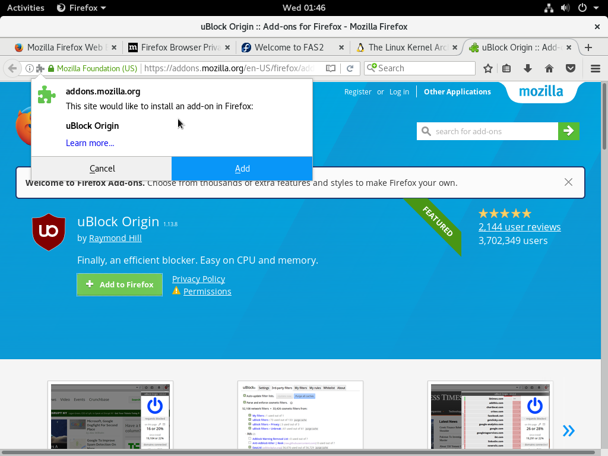Reload the current page
The height and width of the screenshot is (456, 608).
tap(350, 69)
